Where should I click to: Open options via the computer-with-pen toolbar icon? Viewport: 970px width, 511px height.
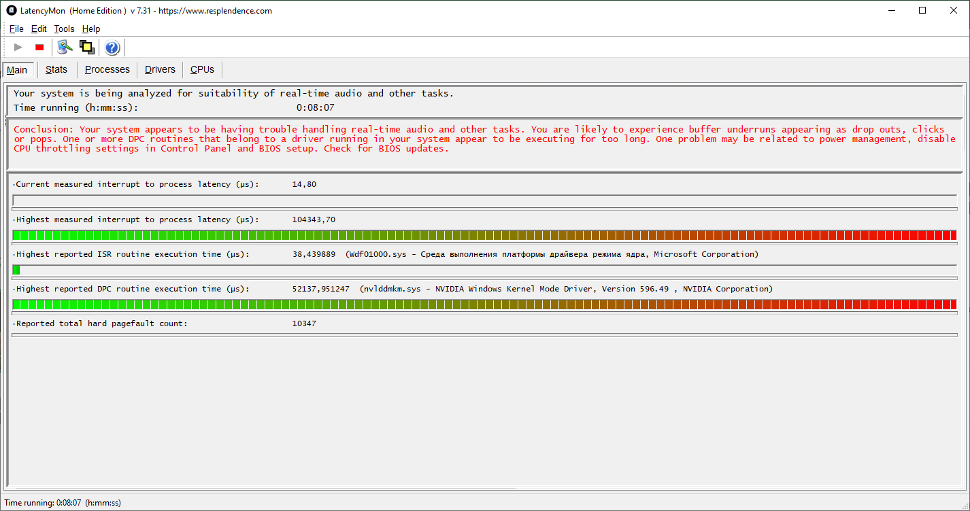65,48
